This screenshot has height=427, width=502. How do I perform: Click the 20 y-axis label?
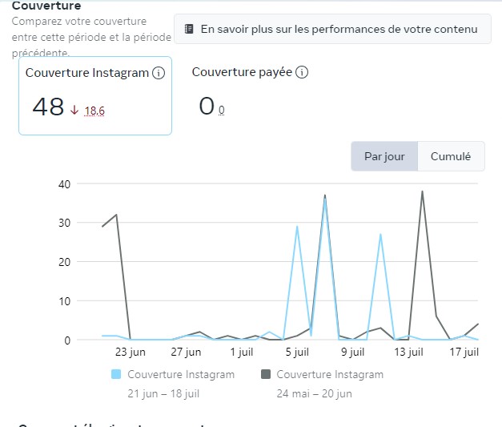pyautogui.click(x=64, y=262)
